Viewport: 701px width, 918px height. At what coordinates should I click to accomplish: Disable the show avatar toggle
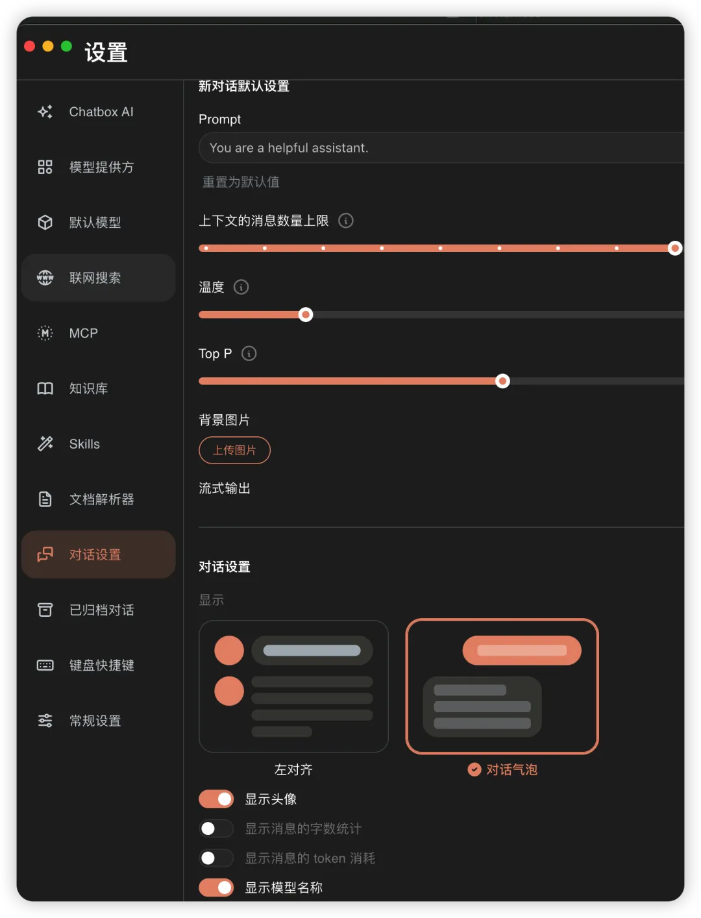click(216, 799)
